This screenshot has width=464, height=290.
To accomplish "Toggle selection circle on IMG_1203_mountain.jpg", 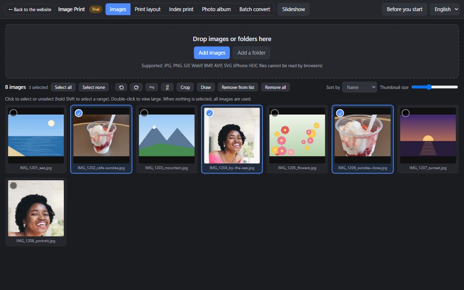I will pyautogui.click(x=144, y=113).
